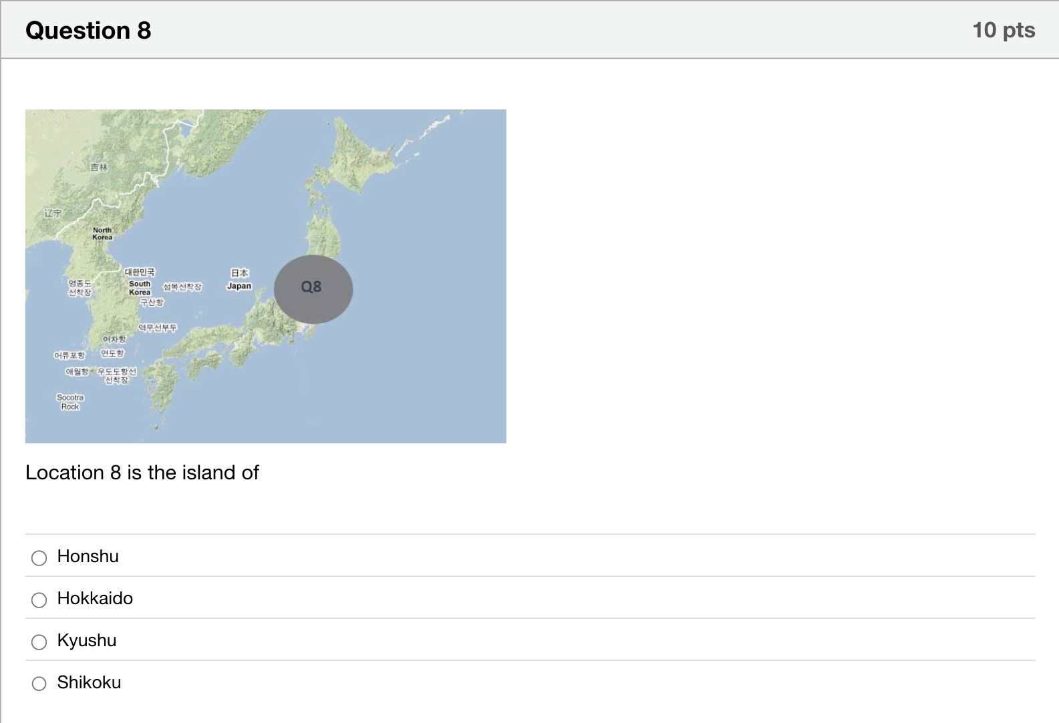Screen dimensions: 1059x723
Task: Click the Kyushu answer label text
Action: click(87, 640)
